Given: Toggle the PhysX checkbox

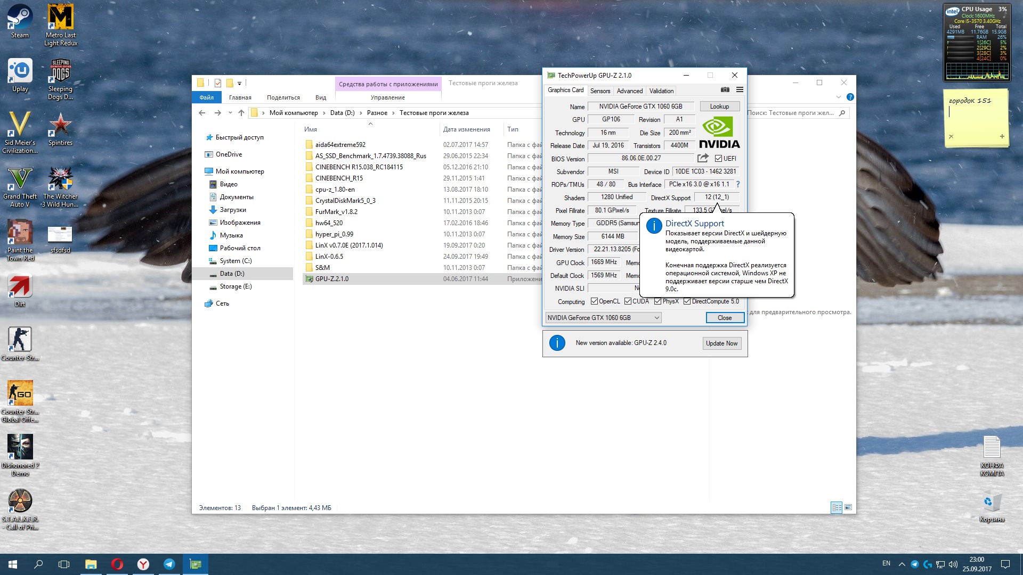Looking at the screenshot, I should pyautogui.click(x=657, y=301).
